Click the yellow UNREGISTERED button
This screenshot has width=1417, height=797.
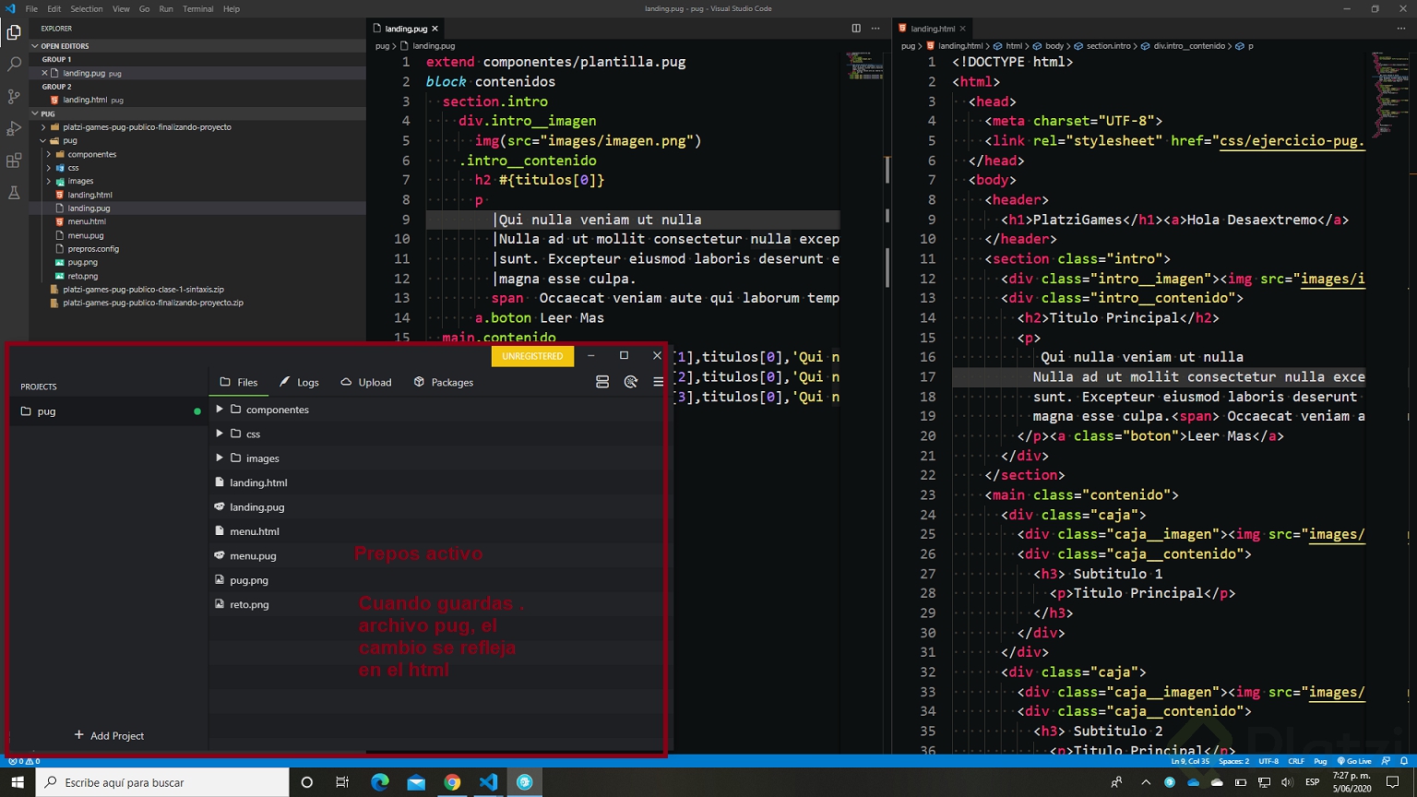point(532,356)
